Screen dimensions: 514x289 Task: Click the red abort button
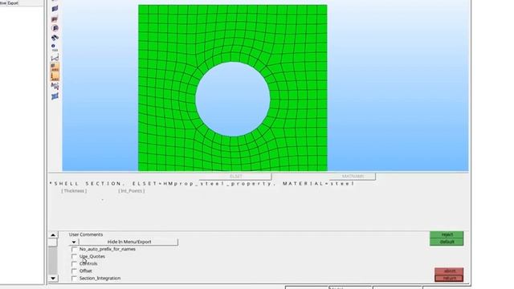point(449,271)
